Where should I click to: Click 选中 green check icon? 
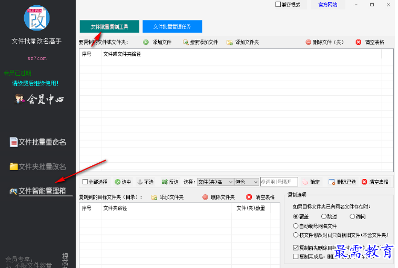[118, 182]
